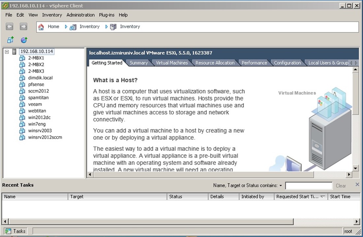Click the VM icon next to 2-MBX2
Screen dimensions: 363x237
tap(22, 65)
